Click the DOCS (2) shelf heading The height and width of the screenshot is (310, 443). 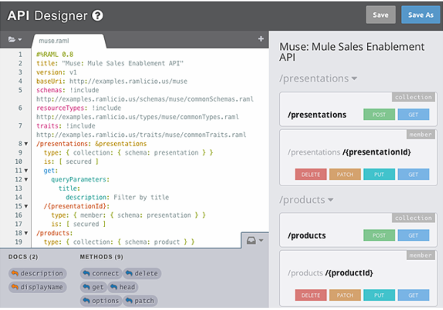(23, 257)
